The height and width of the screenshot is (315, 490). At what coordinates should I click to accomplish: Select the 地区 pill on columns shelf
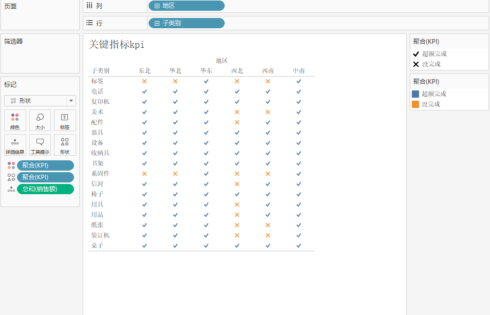(x=187, y=6)
